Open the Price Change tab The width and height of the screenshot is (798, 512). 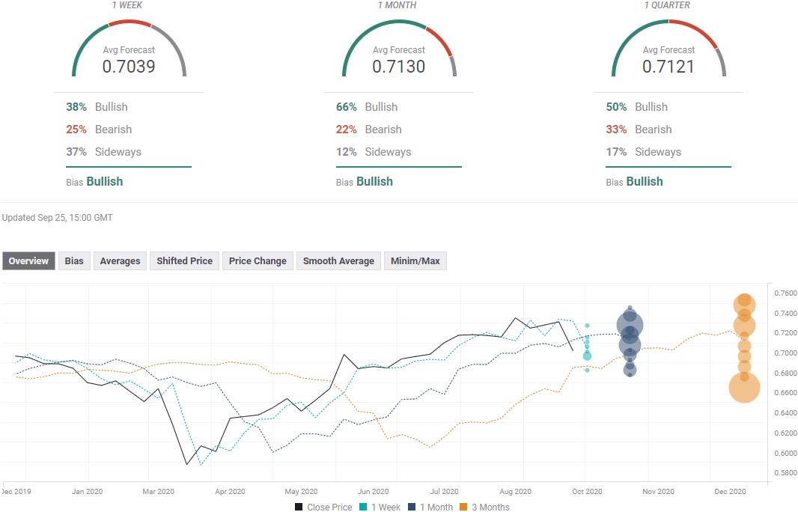pos(258,261)
